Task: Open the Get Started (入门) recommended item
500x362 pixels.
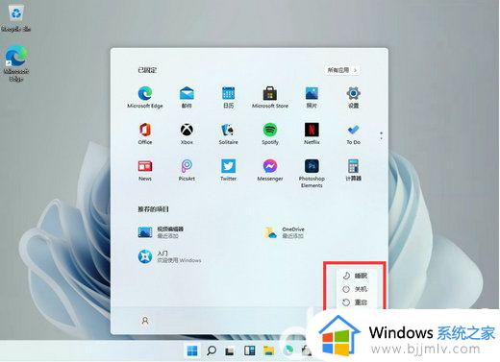Action: tap(169, 256)
